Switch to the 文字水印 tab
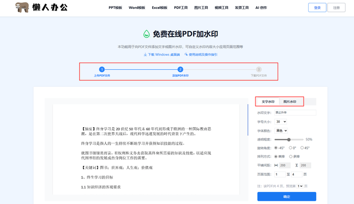 268,102
